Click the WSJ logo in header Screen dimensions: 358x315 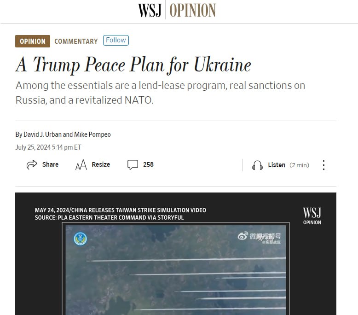point(150,10)
